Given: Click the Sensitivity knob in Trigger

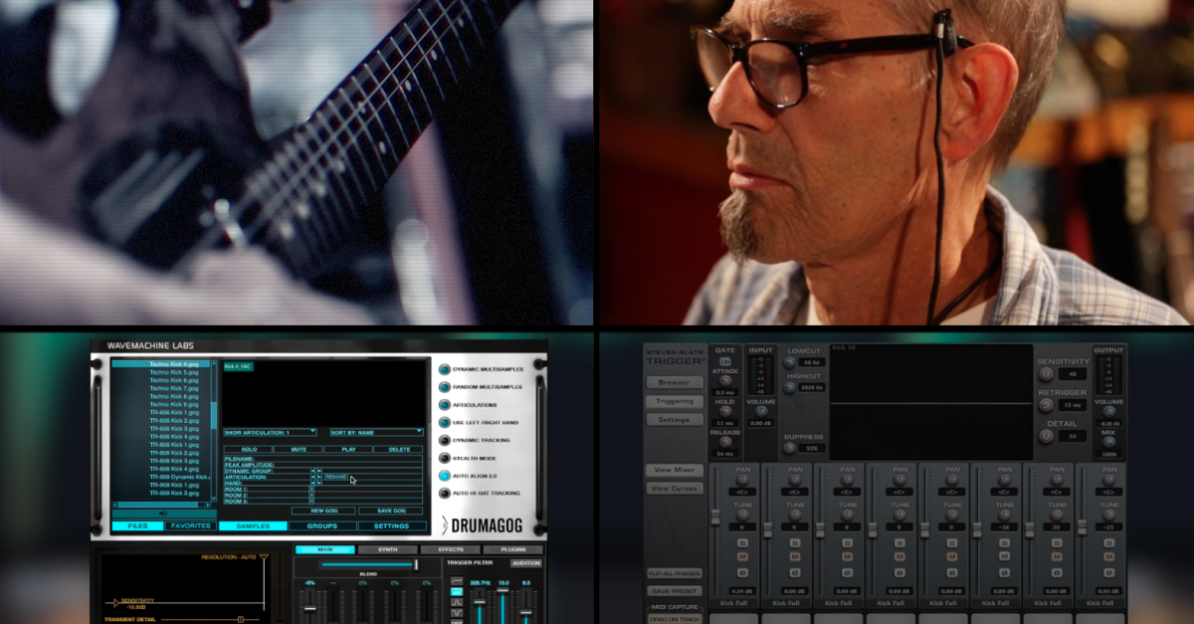Looking at the screenshot, I should (x=1046, y=375).
